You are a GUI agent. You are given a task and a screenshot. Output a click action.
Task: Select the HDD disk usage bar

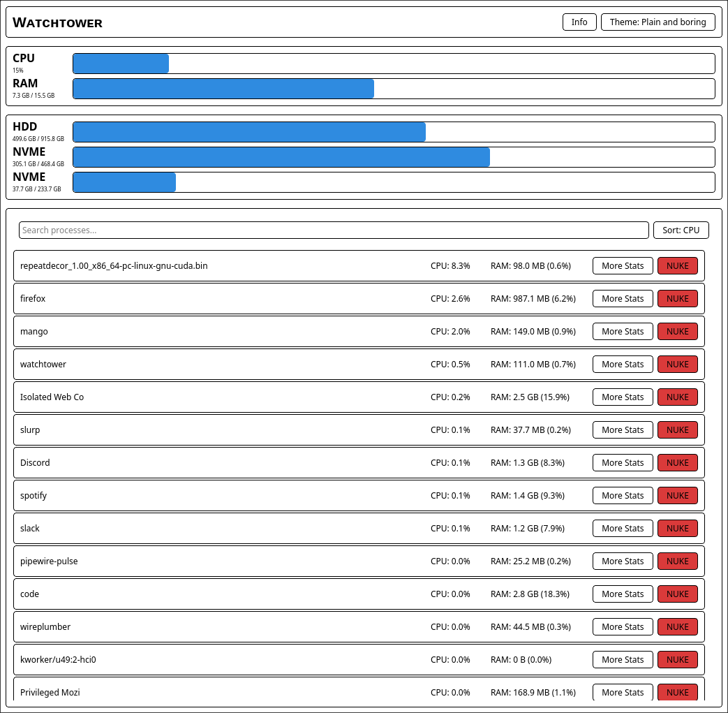click(x=394, y=132)
